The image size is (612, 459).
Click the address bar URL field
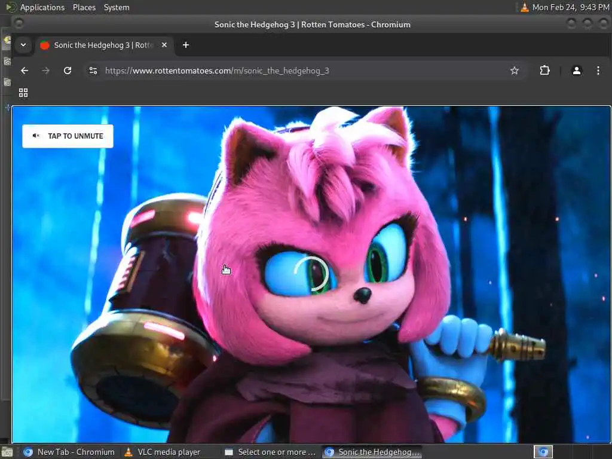tap(304, 71)
